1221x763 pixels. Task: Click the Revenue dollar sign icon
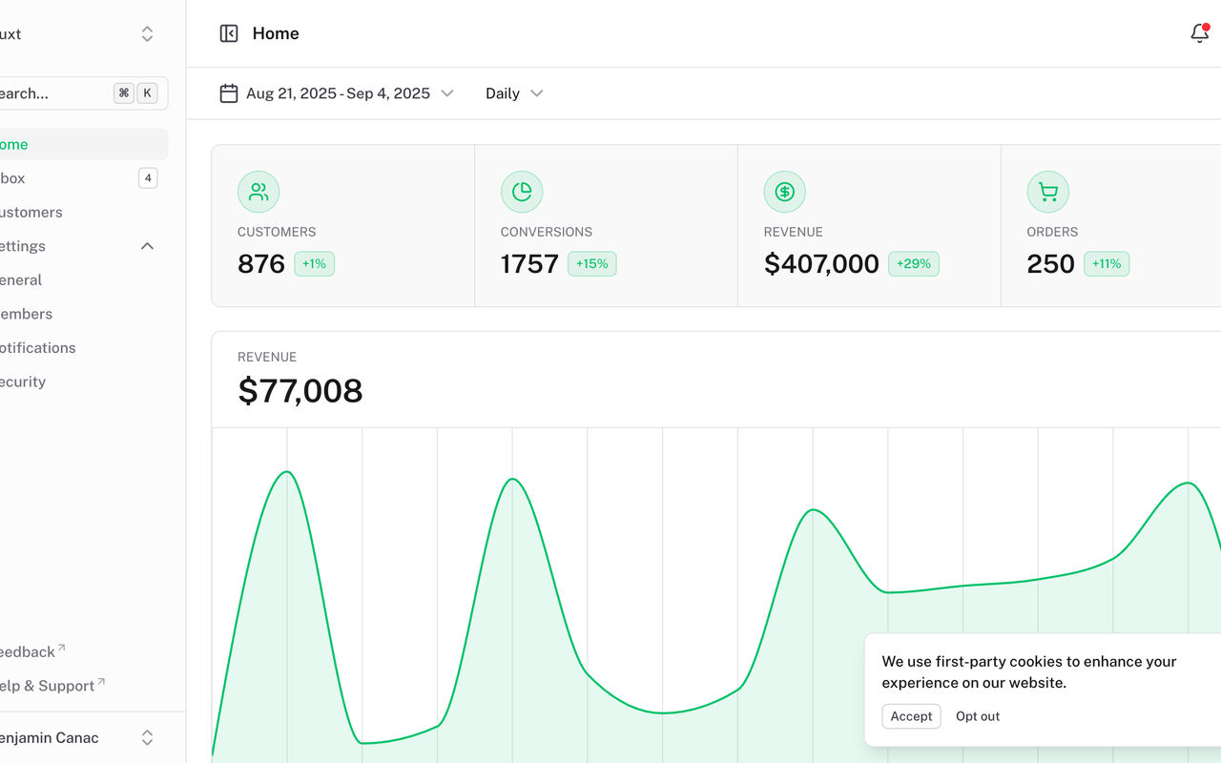click(785, 192)
